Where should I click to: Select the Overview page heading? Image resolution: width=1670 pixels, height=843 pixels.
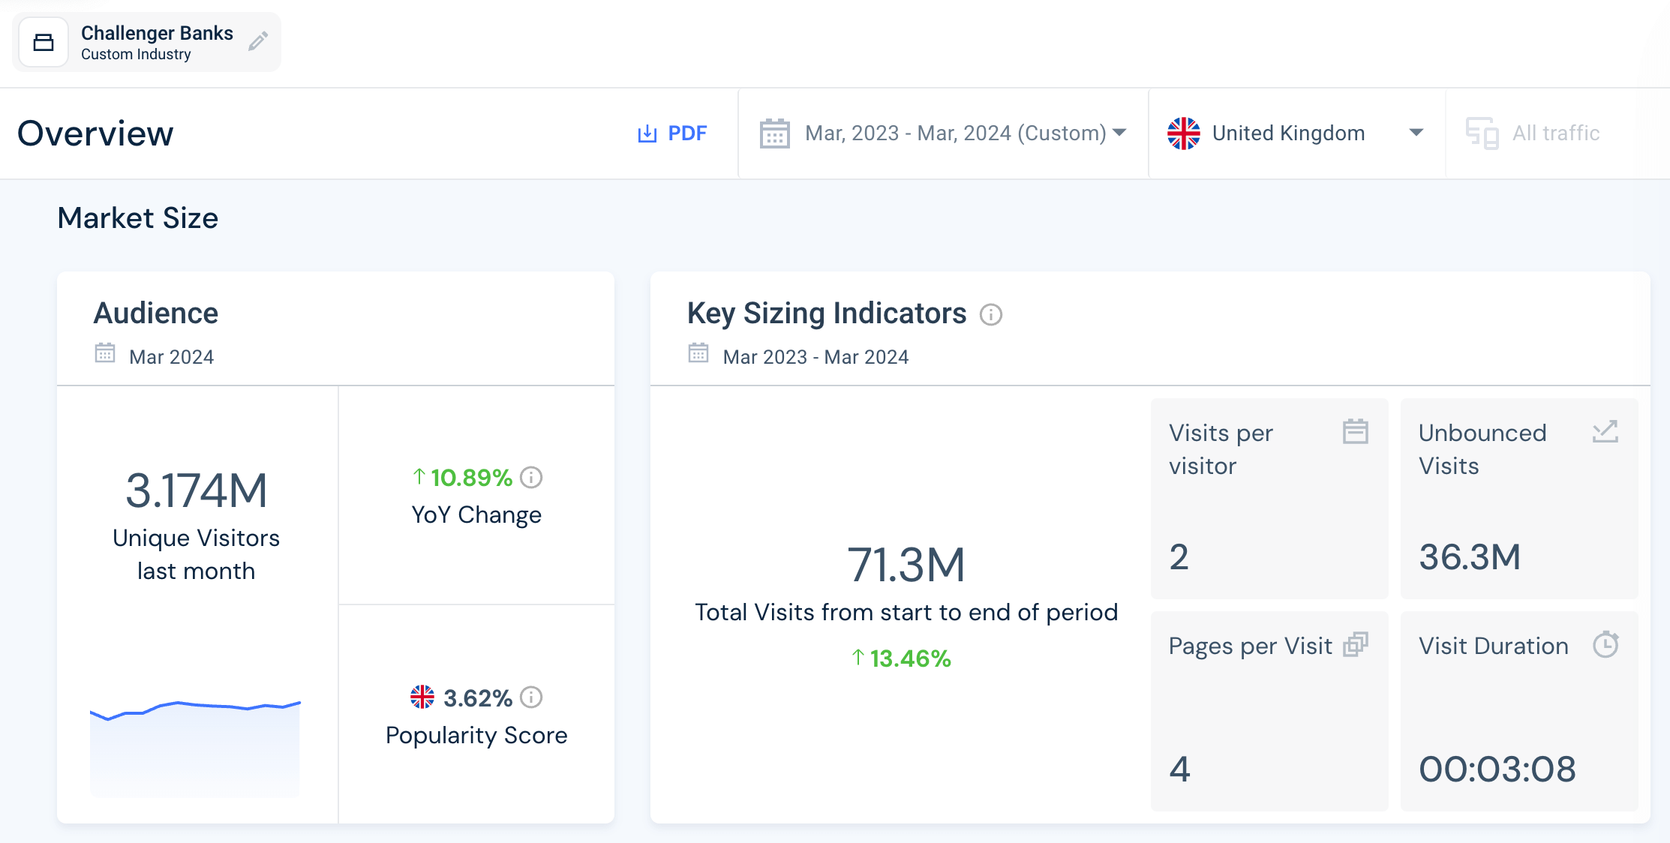pos(96,133)
